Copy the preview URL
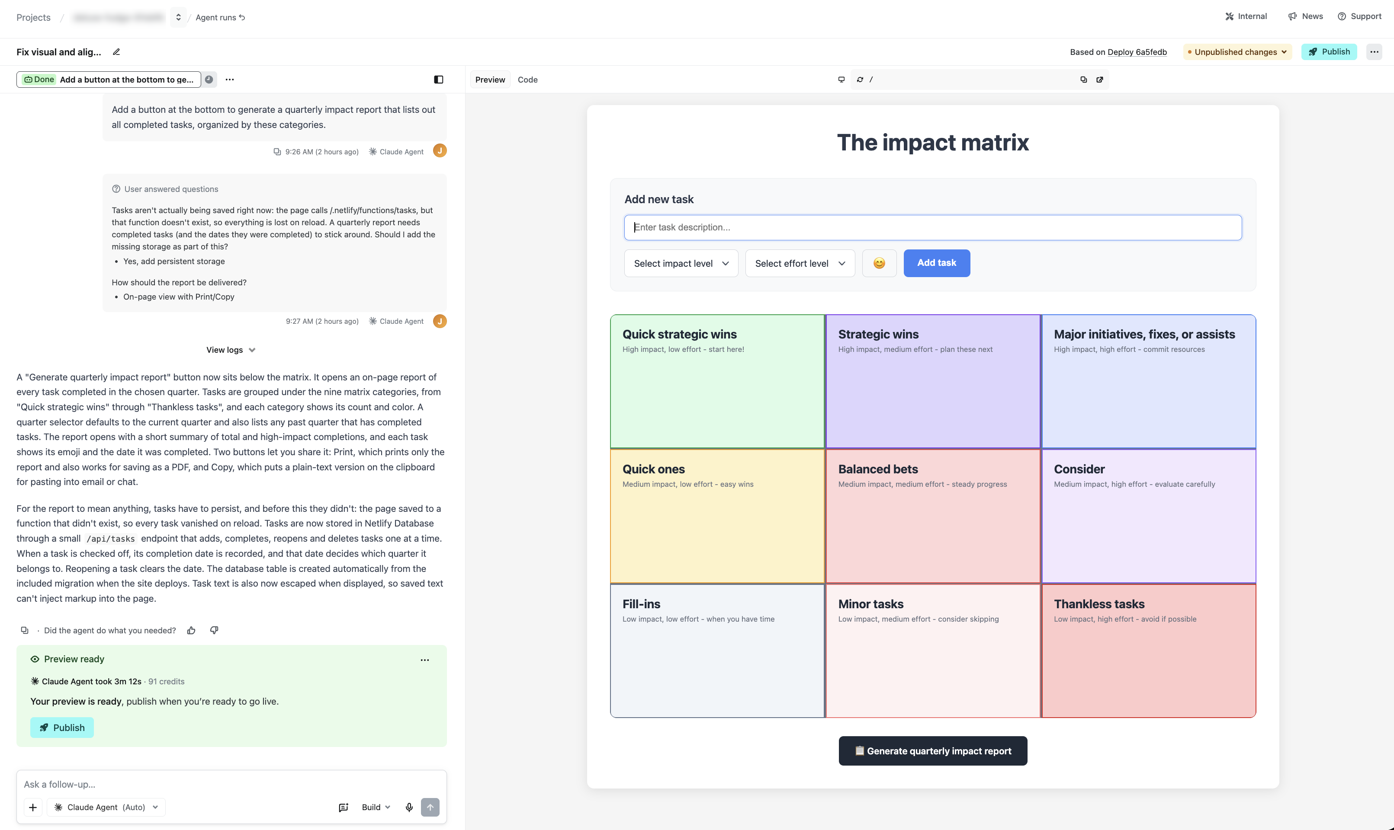Image resolution: width=1394 pixels, height=830 pixels. pyautogui.click(x=1083, y=80)
